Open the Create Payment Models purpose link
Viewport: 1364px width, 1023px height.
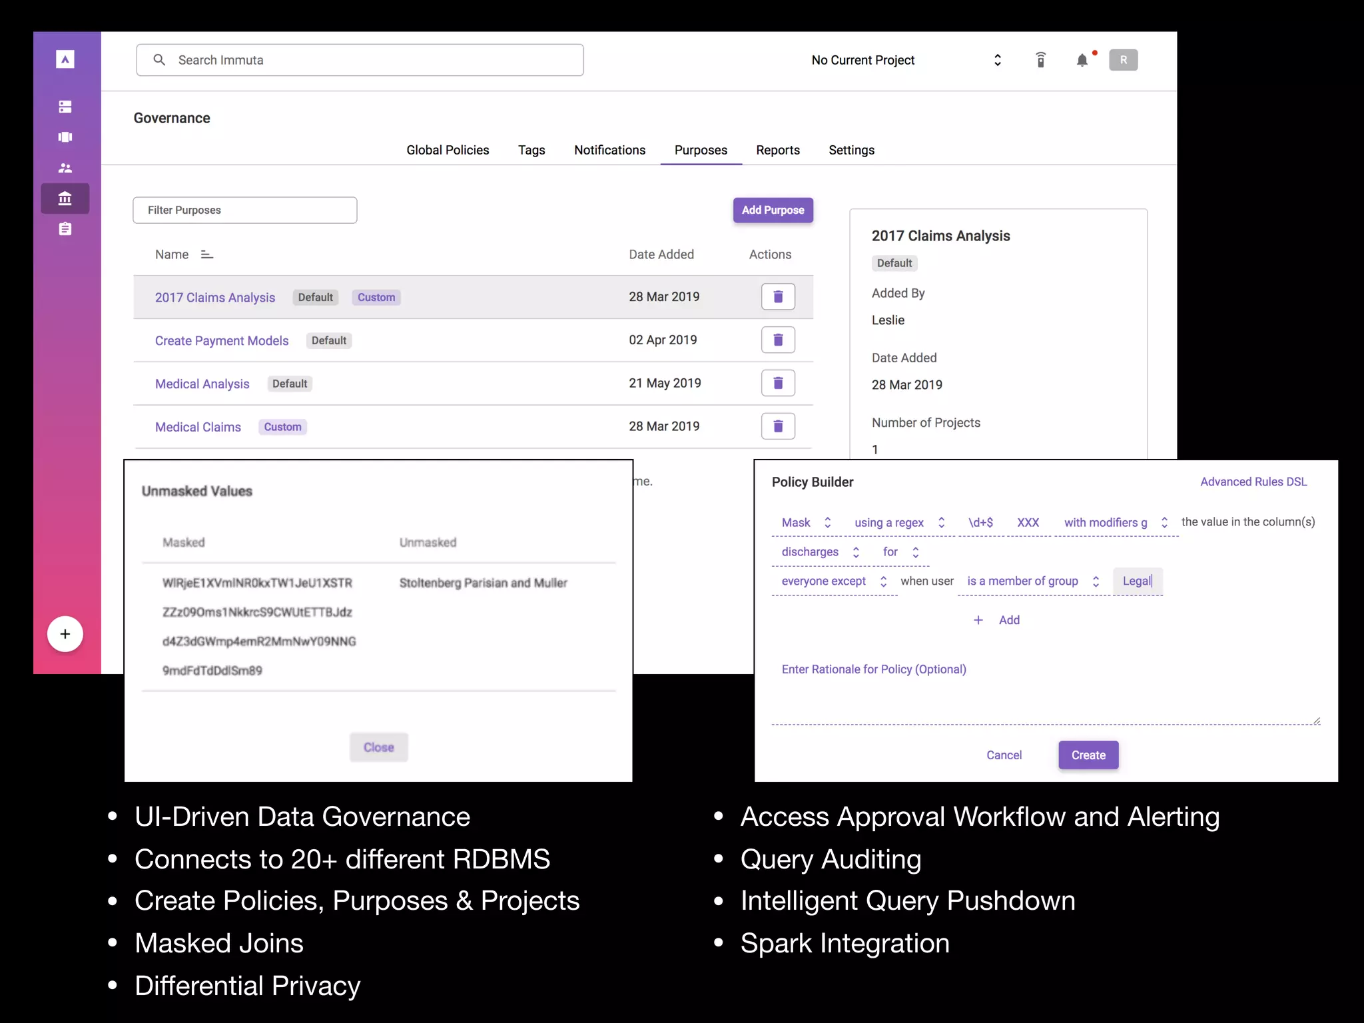pos(222,341)
